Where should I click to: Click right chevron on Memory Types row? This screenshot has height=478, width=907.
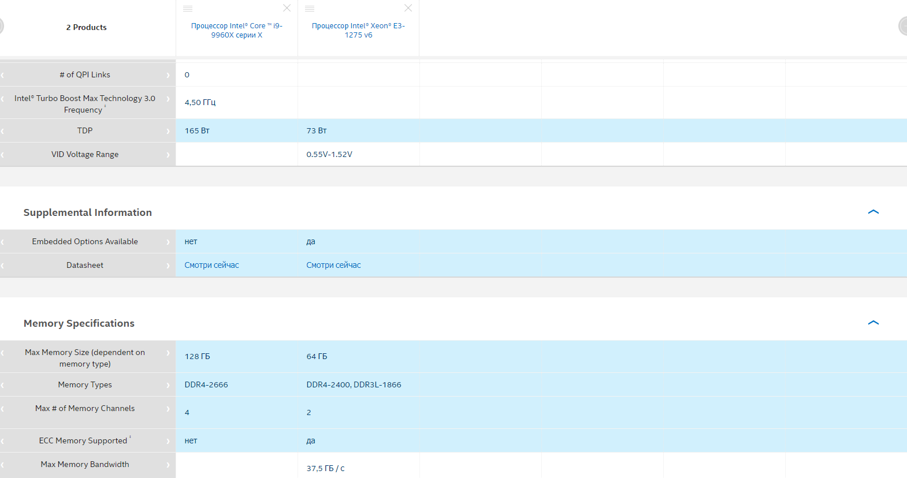point(168,385)
